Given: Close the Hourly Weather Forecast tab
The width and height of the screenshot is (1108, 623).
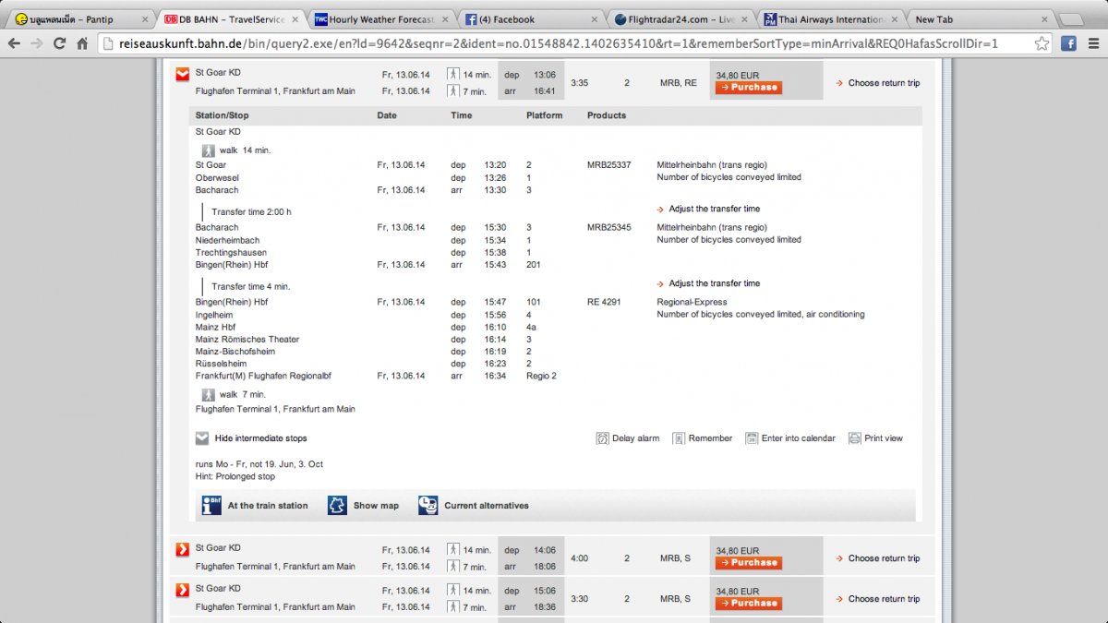Looking at the screenshot, I should [x=444, y=19].
